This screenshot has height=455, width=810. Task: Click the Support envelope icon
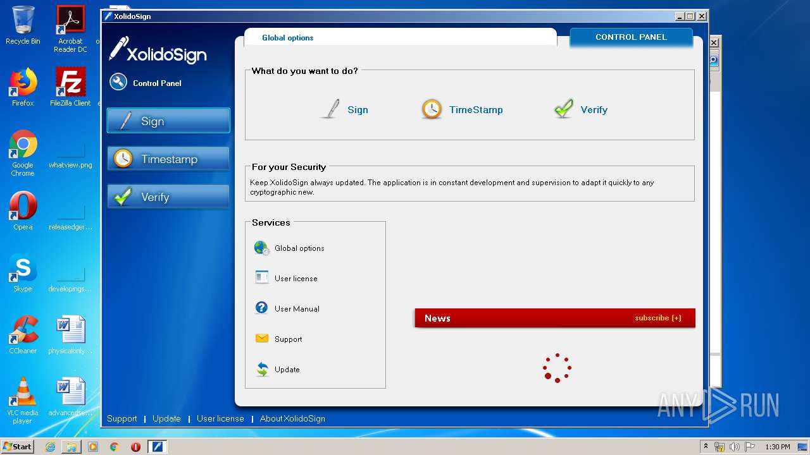point(262,338)
